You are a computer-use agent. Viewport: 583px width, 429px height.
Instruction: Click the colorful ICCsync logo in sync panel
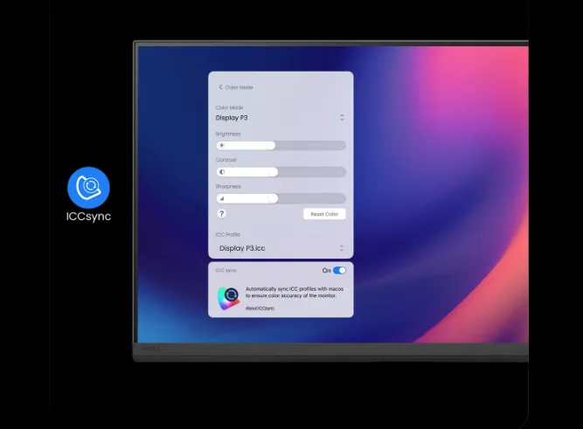click(x=228, y=297)
